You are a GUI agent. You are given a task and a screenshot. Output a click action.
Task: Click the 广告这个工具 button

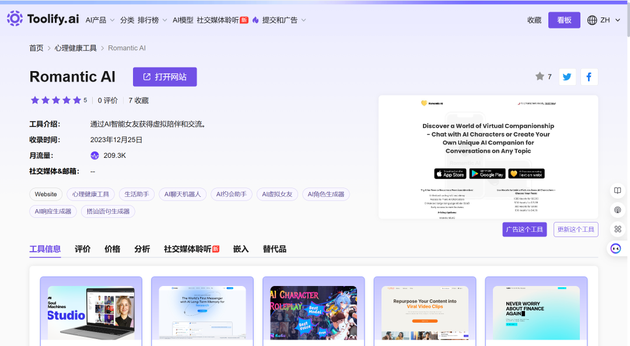[x=524, y=230]
